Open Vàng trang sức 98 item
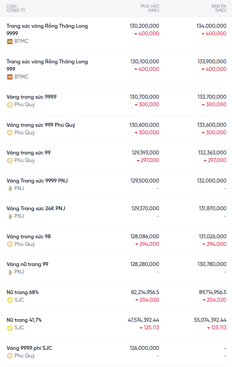Image resolution: width=232 pixels, height=367 pixels. pos(29,237)
